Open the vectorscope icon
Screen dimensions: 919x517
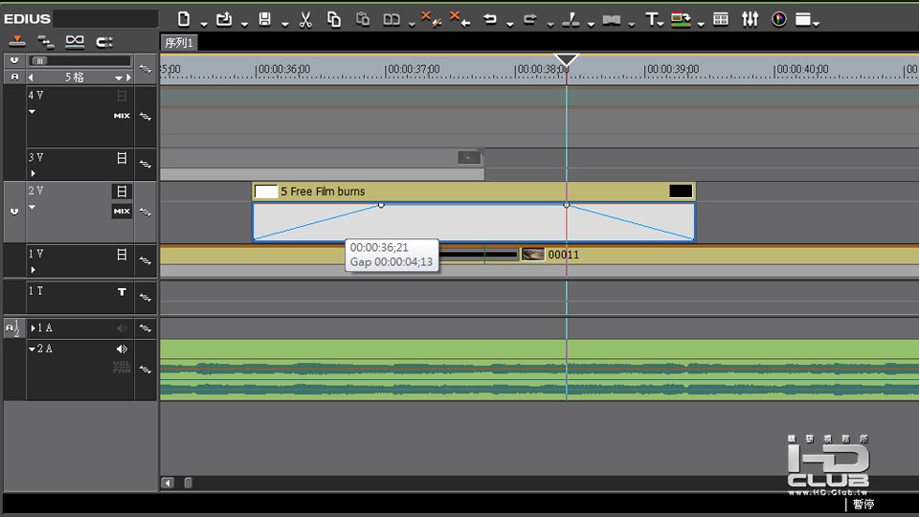tap(779, 19)
